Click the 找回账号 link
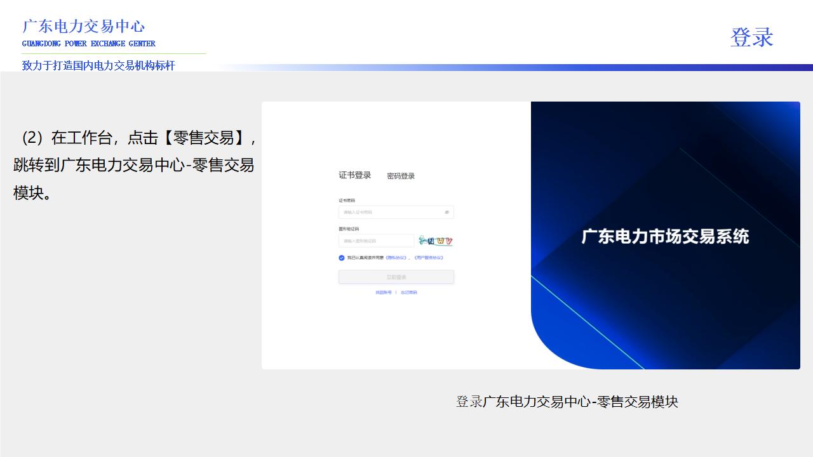Image resolution: width=813 pixels, height=457 pixels. coord(384,293)
